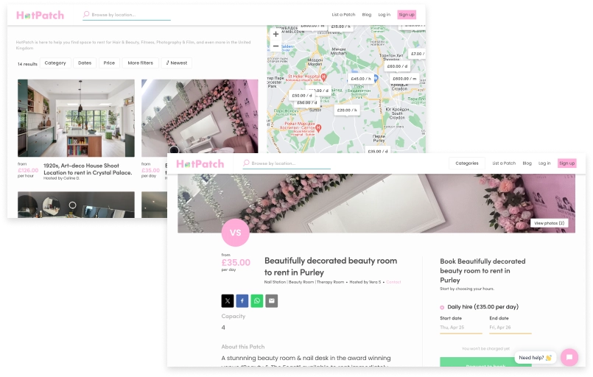Click Log in in front window

click(544, 163)
